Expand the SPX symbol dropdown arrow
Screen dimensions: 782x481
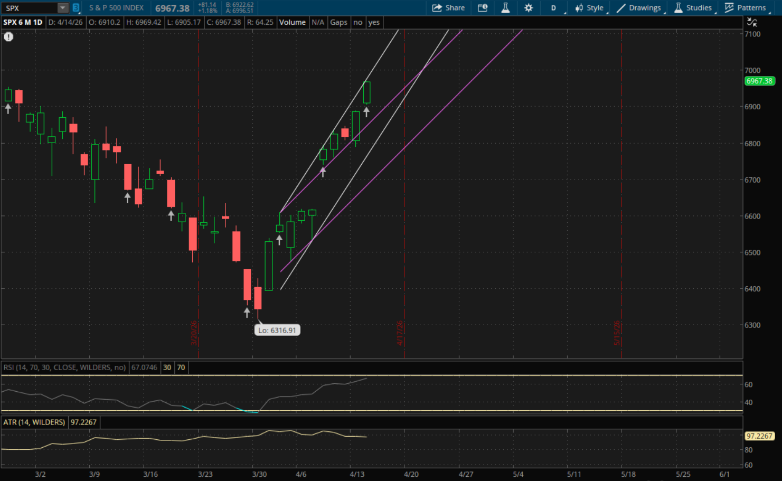pos(63,8)
